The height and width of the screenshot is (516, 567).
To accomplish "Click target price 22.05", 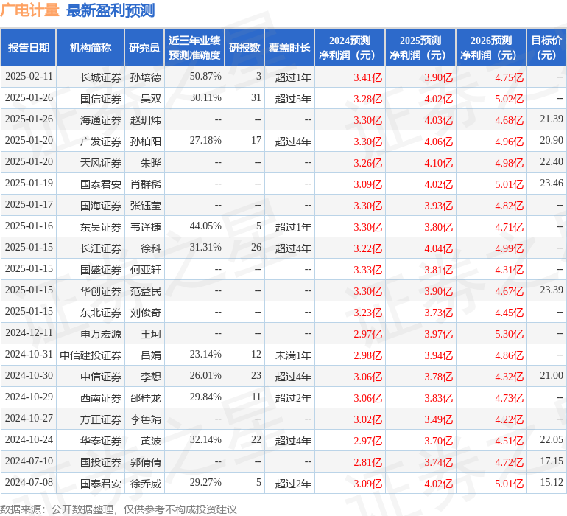I will pyautogui.click(x=552, y=439).
